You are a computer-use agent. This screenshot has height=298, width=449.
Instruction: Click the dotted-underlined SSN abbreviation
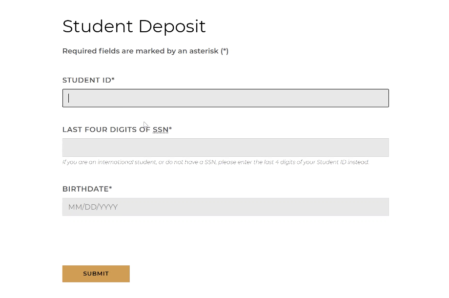(x=160, y=129)
